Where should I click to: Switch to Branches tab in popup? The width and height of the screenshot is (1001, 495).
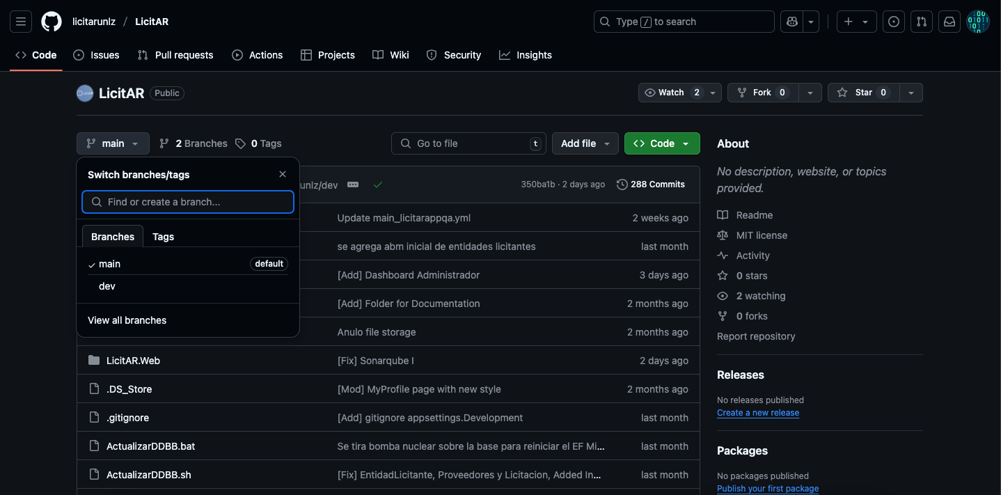(113, 237)
